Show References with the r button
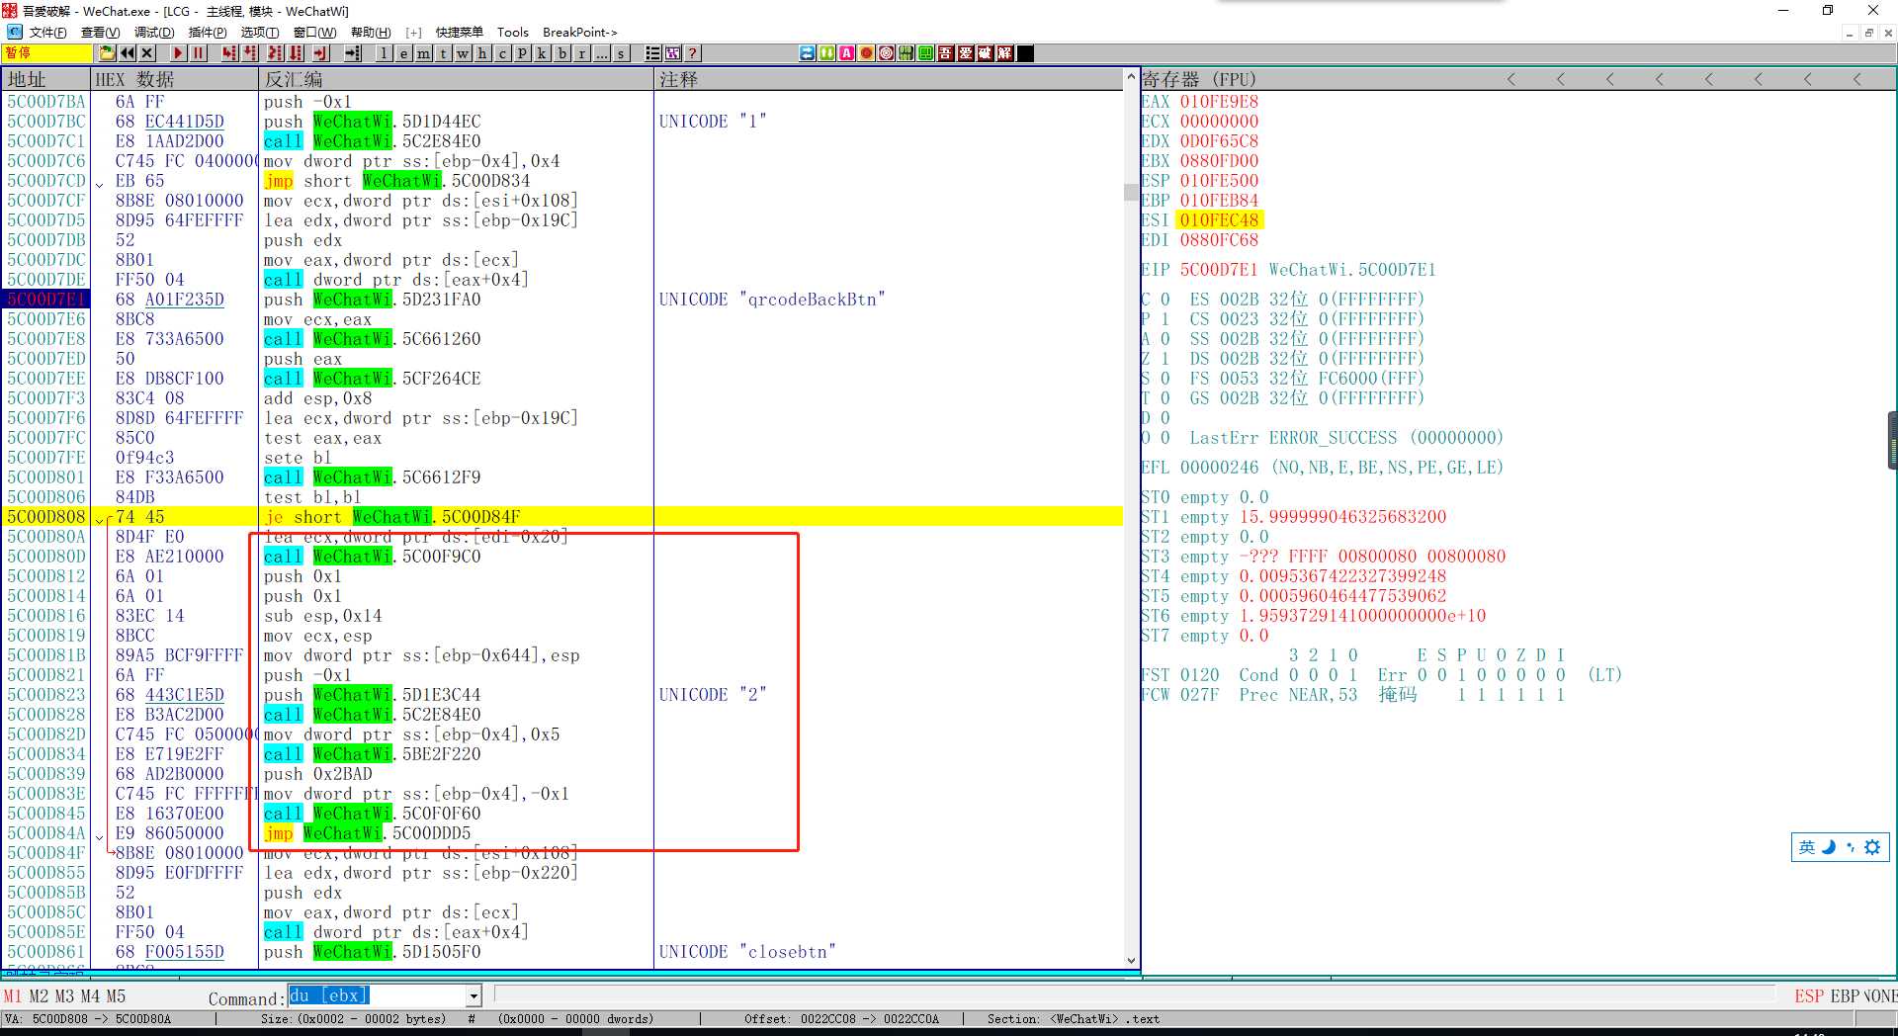Screen dimensions: 1898x1036 581,53
